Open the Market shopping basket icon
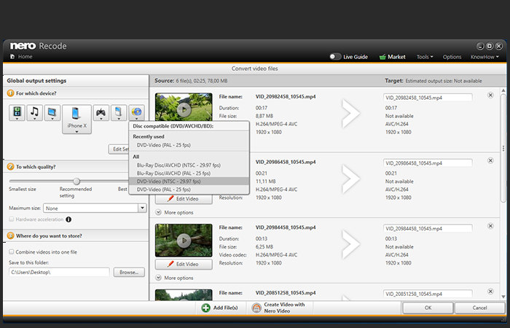This screenshot has height=328, width=510. tap(382, 56)
